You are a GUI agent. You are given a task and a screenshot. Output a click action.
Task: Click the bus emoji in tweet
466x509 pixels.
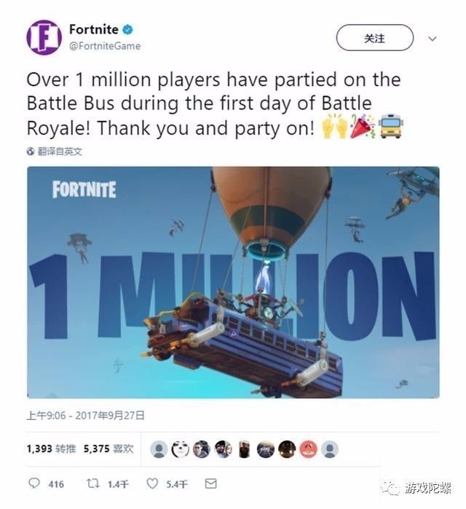[x=391, y=126]
